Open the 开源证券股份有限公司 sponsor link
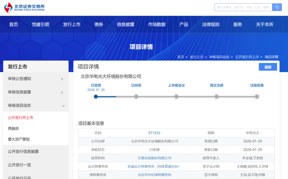This screenshot has height=179, width=288. tap(154, 158)
